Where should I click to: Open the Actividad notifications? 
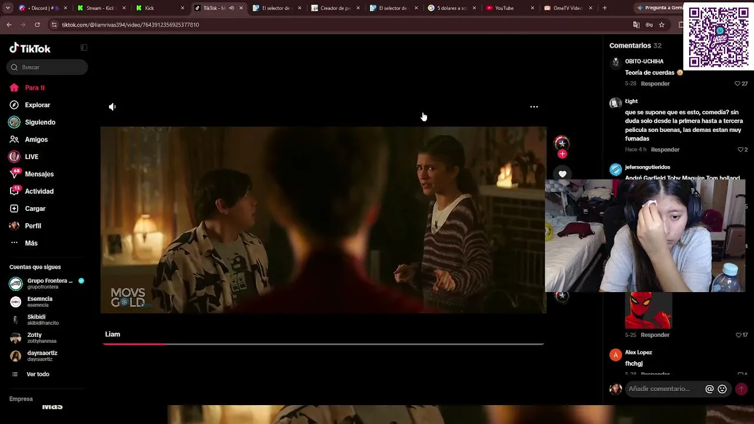(x=39, y=191)
